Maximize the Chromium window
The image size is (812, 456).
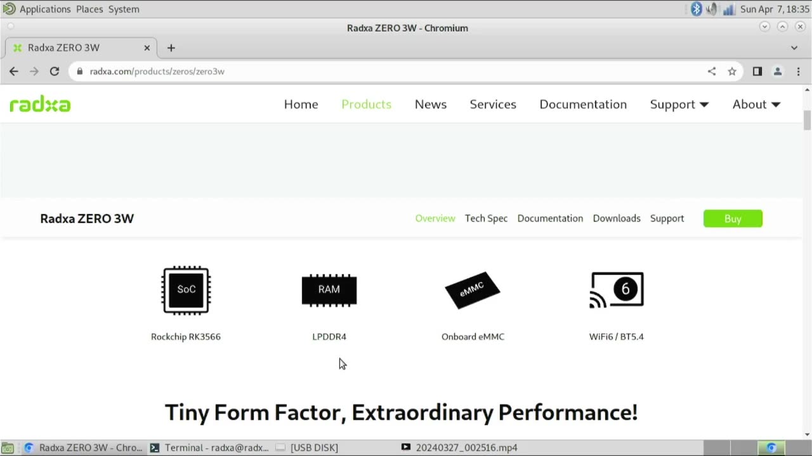coord(782,27)
